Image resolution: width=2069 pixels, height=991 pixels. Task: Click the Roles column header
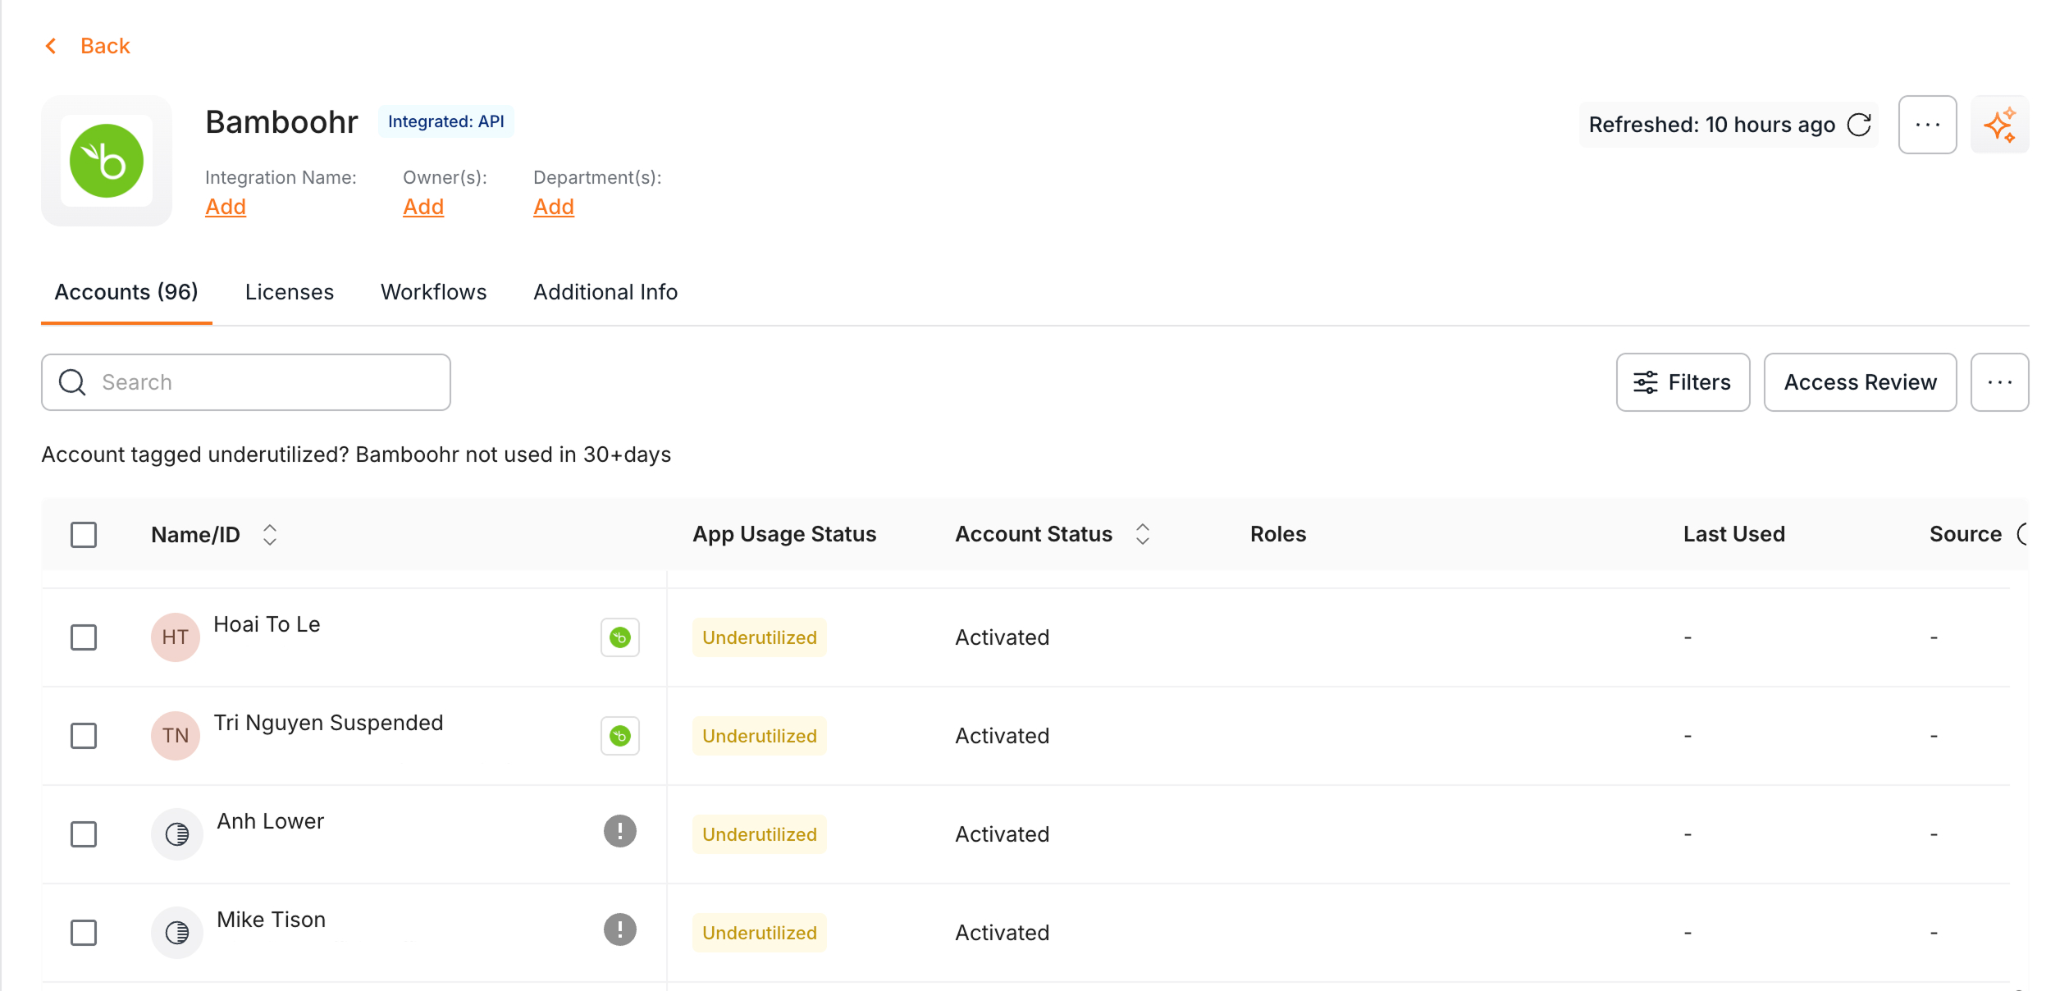1278,534
